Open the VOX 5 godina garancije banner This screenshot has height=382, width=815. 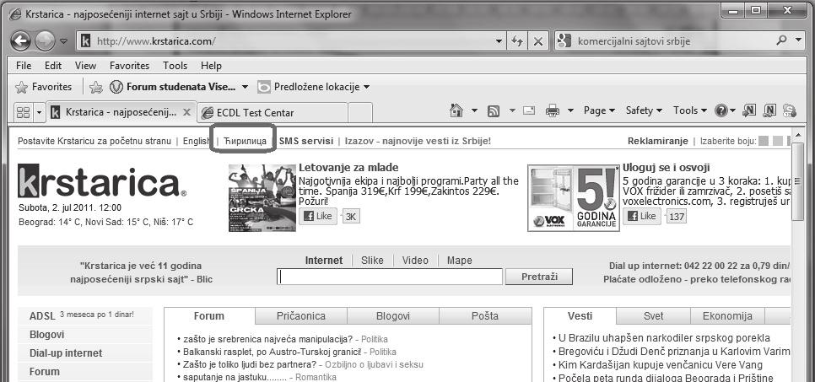(x=574, y=197)
